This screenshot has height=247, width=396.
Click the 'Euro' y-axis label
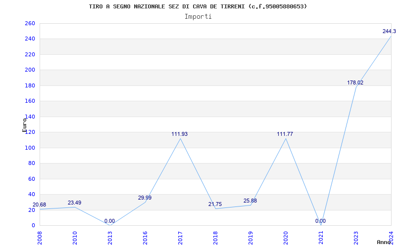[x=24, y=125]
